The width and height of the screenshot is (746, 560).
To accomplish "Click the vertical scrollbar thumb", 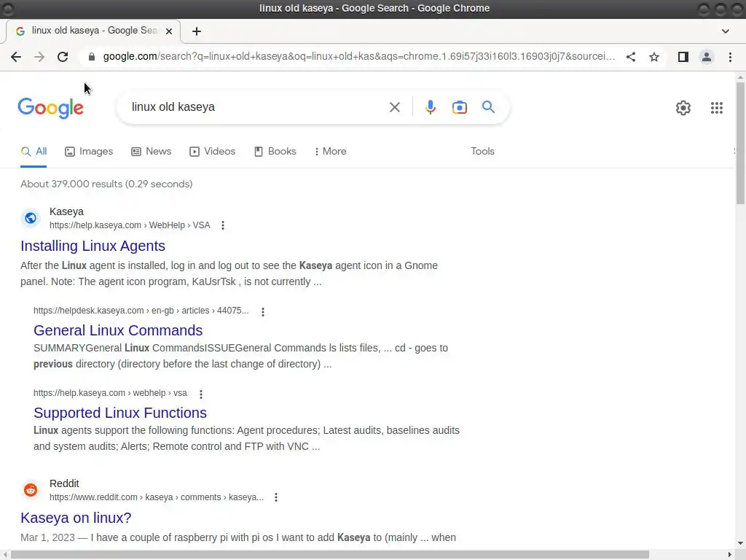I will point(740,143).
